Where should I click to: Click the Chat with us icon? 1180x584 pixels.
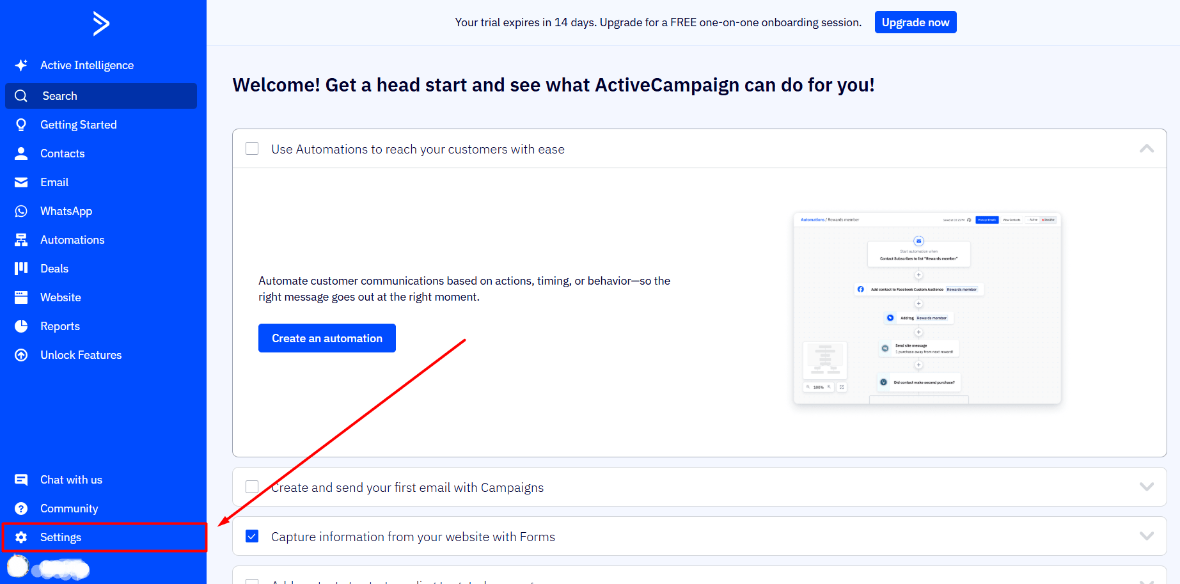coord(21,480)
